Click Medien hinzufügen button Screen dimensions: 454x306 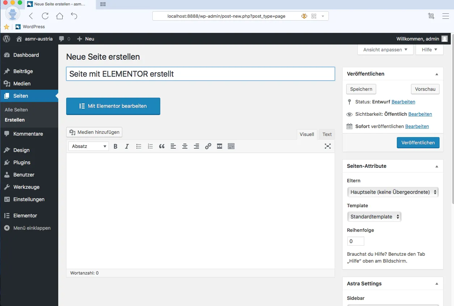pos(94,132)
